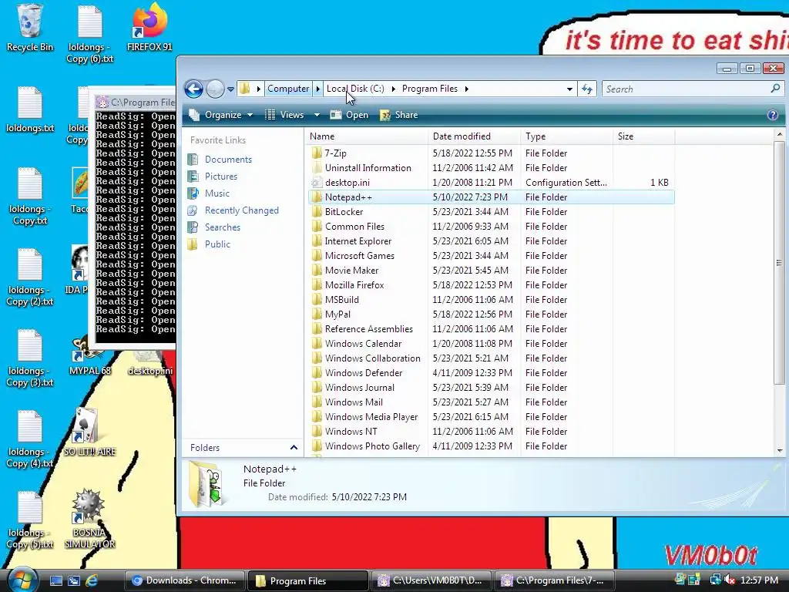Sort by the Size column header
The width and height of the screenshot is (789, 592).
coord(644,136)
